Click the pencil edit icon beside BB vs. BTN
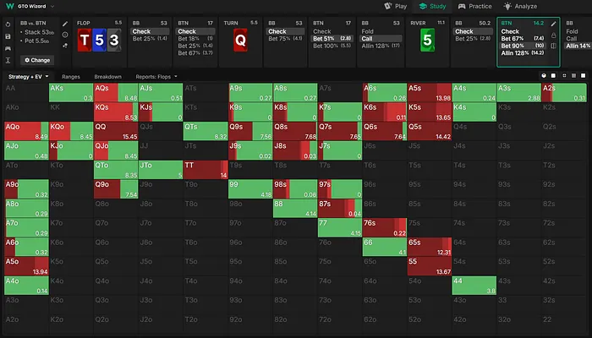The height and width of the screenshot is (338, 592). pyautogui.click(x=66, y=24)
